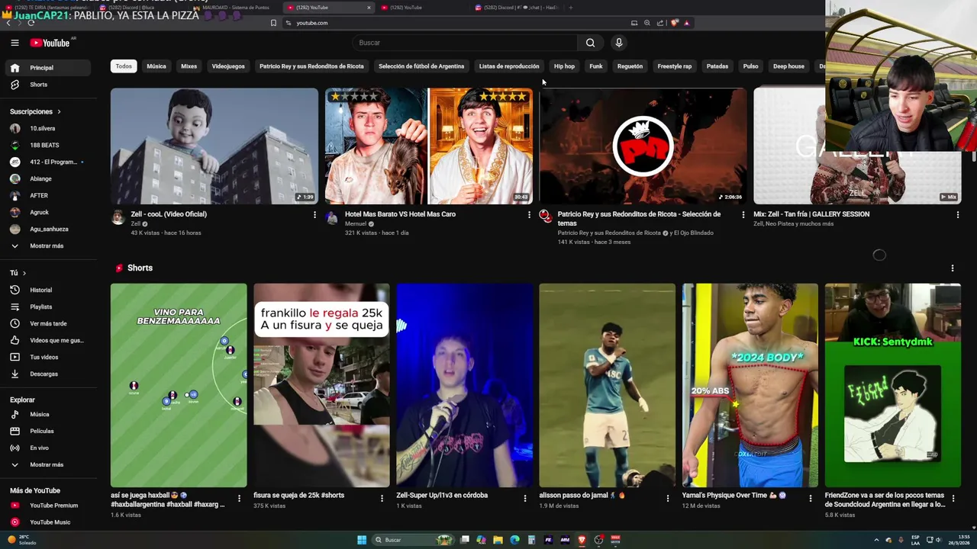This screenshot has width=977, height=549.
Task: Click the Buscar search field
Action: 466,43
